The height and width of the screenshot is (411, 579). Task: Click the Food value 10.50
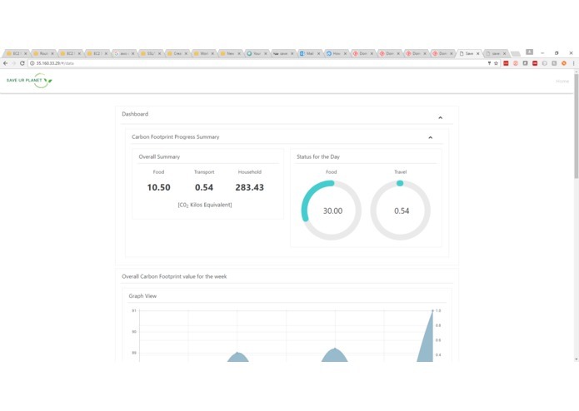point(159,187)
